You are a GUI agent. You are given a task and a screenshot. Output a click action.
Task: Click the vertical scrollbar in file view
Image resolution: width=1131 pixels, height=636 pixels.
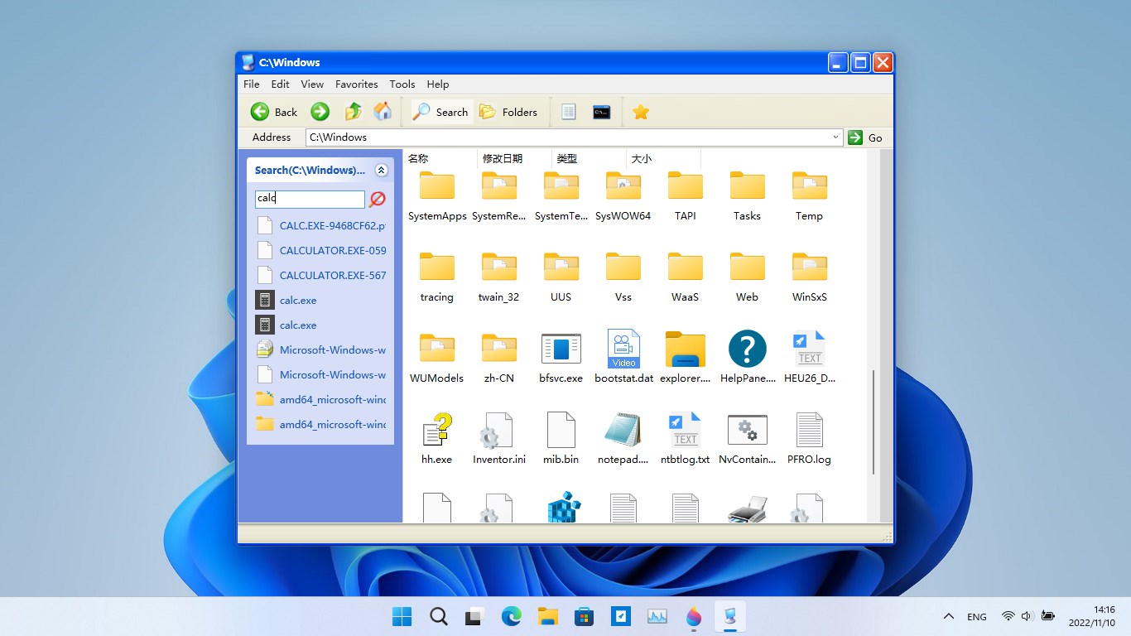click(874, 422)
